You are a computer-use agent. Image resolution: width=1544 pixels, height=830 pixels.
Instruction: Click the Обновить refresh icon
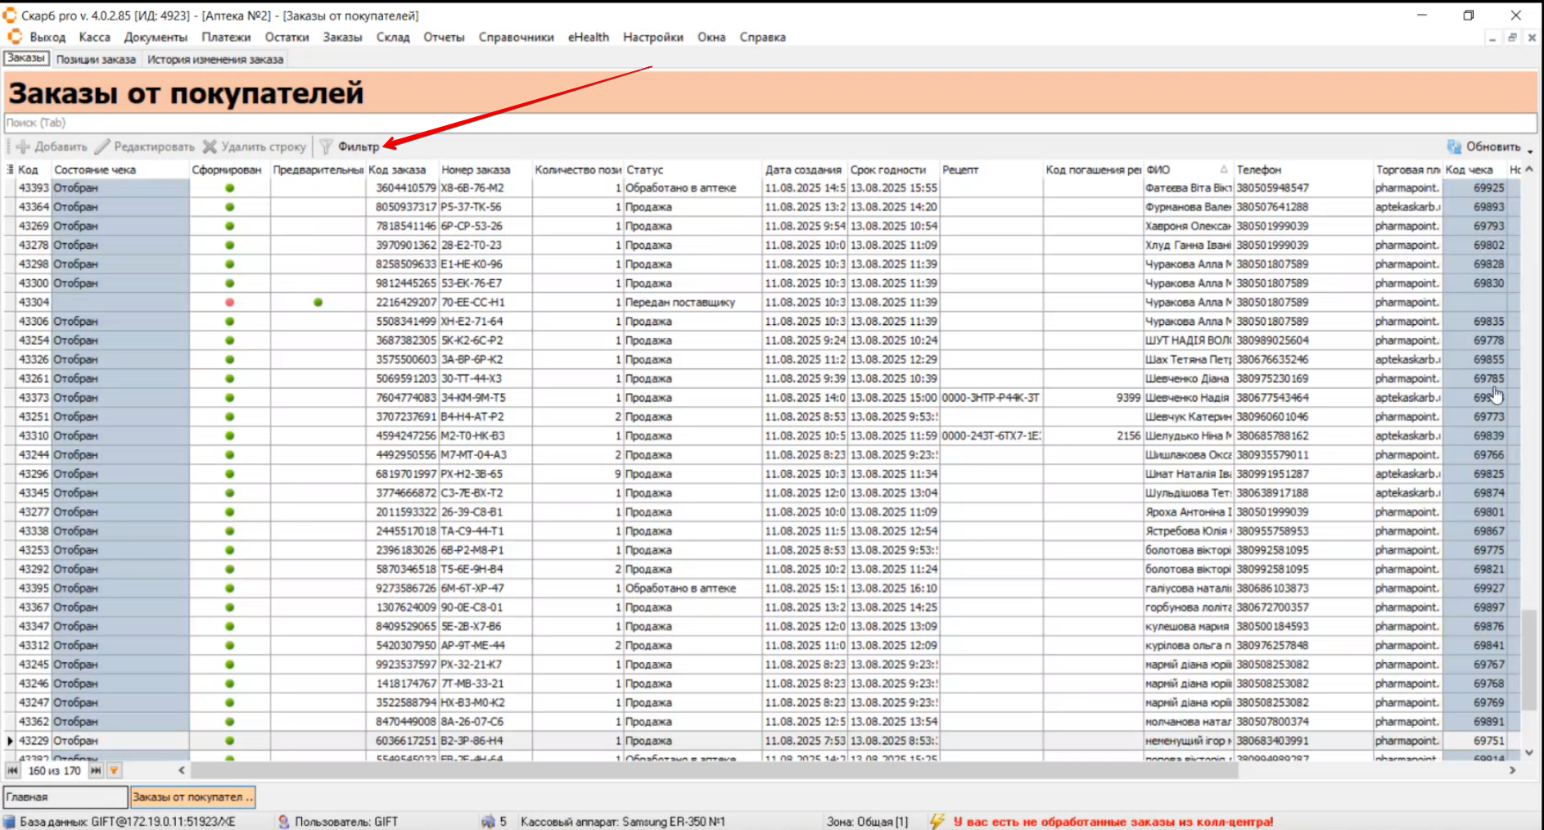click(x=1454, y=147)
